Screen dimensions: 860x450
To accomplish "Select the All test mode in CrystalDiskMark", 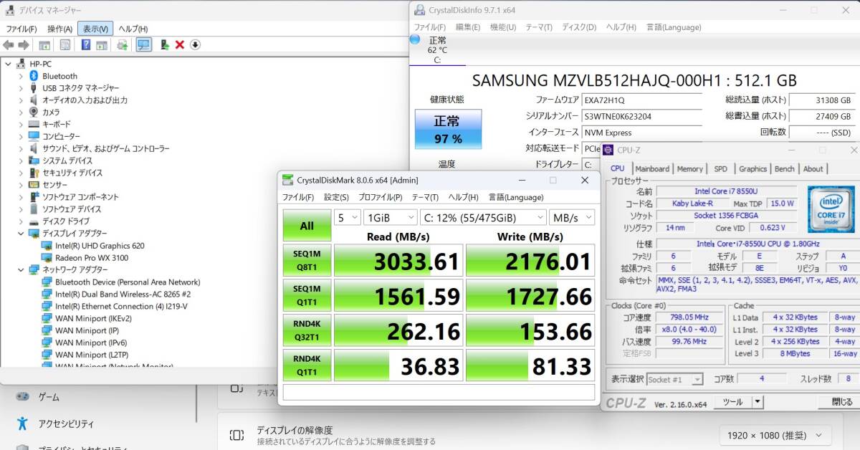I will click(x=306, y=225).
